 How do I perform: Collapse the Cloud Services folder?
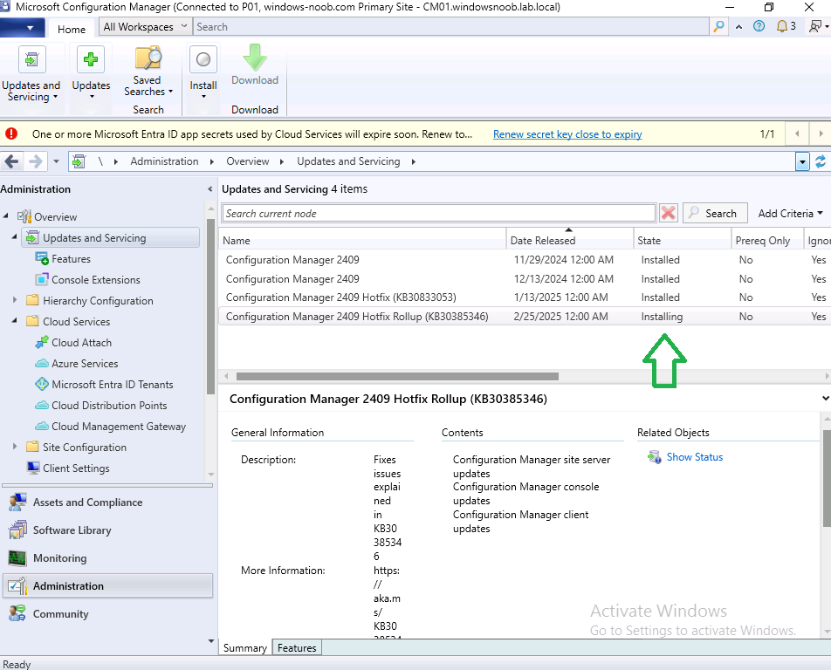(x=14, y=320)
